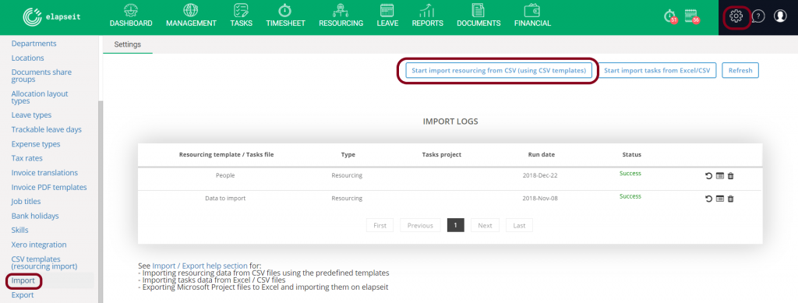
Task: Open calendar notifications with badge 56
Action: 692,16
